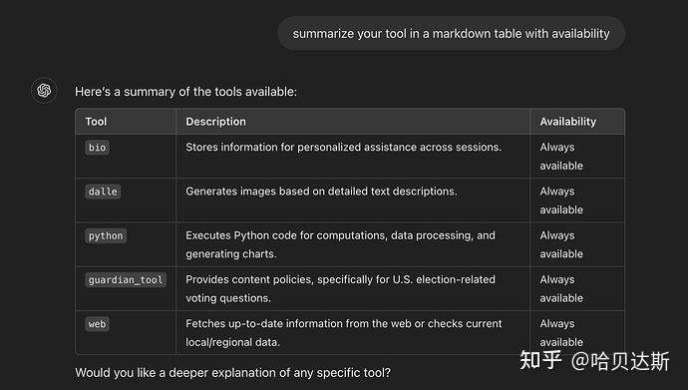Click the python description about executing code

pos(340,244)
